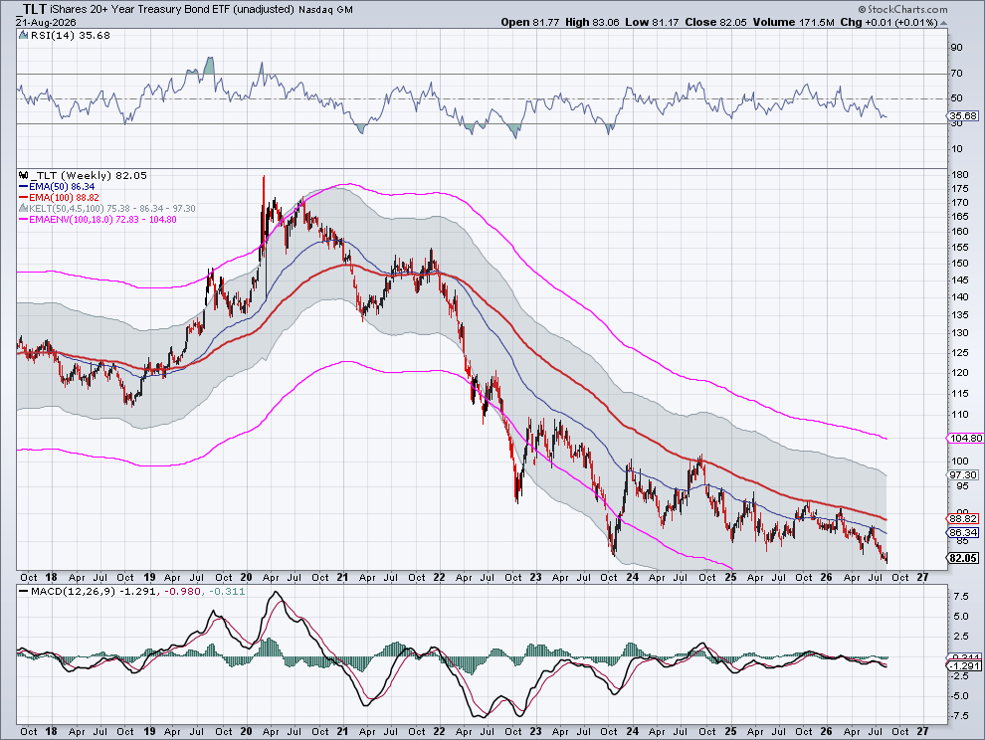The width and height of the screenshot is (985, 740).
Task: Click the red boxed 88.82 price axis tag
Action: [x=963, y=519]
